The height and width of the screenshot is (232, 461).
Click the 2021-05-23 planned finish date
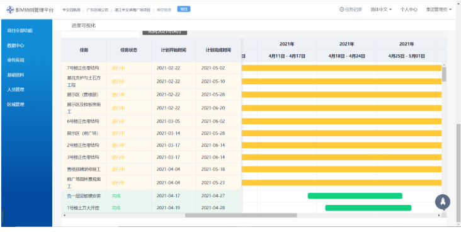point(213,183)
